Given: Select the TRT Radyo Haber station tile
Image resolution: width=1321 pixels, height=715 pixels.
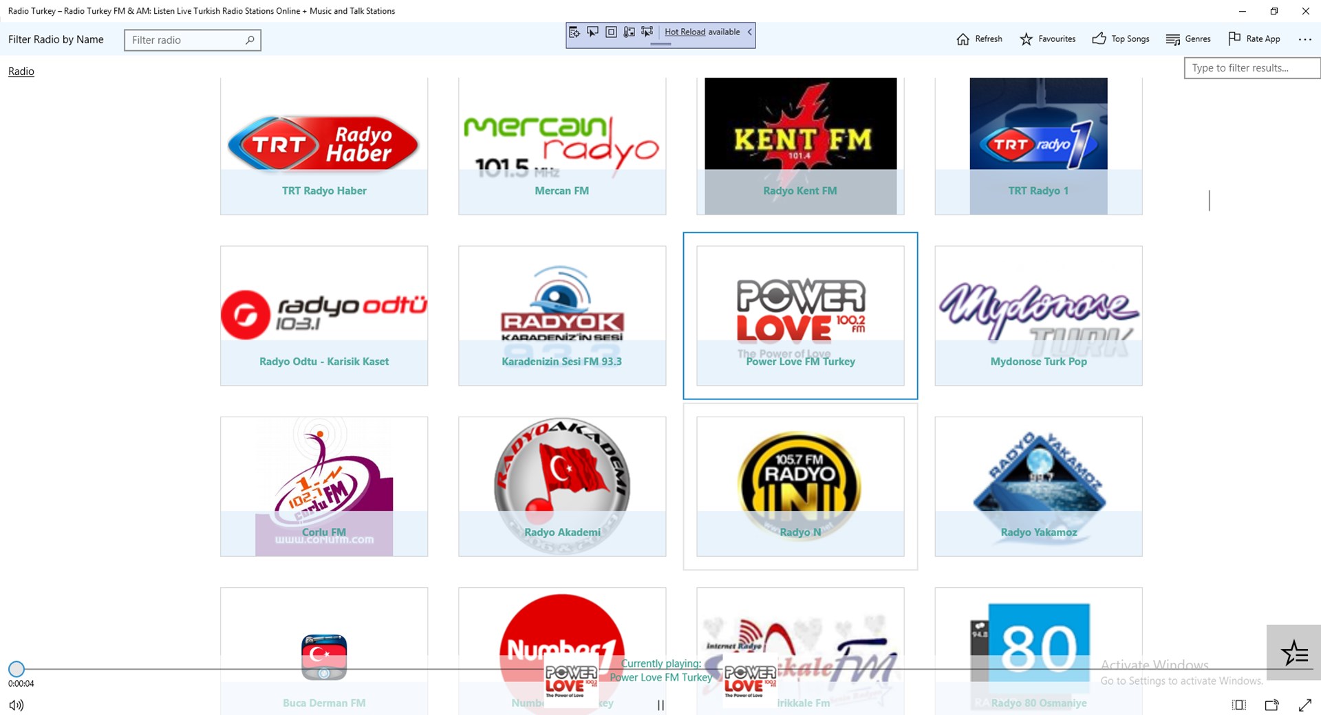Looking at the screenshot, I should tap(323, 145).
